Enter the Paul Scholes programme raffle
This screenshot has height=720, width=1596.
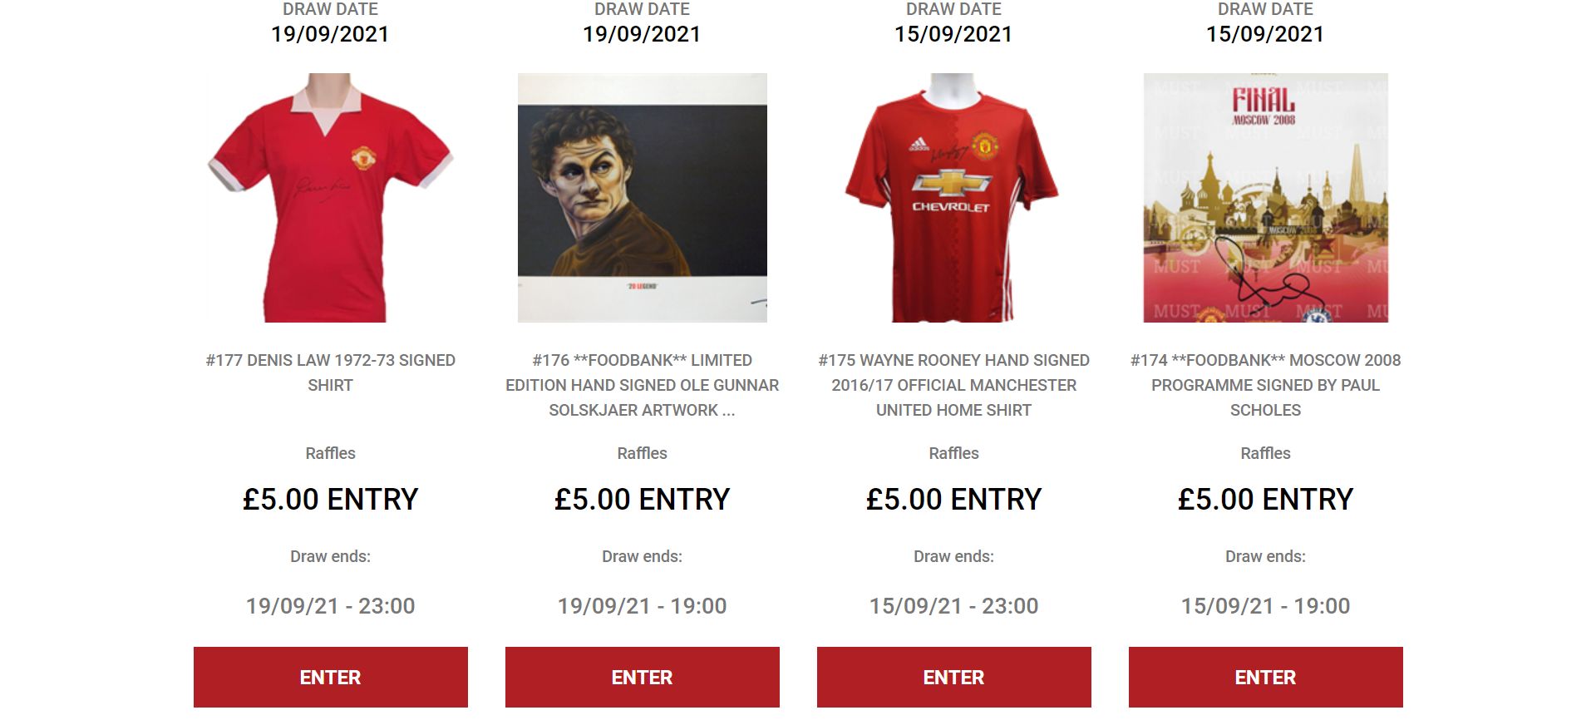(1265, 678)
